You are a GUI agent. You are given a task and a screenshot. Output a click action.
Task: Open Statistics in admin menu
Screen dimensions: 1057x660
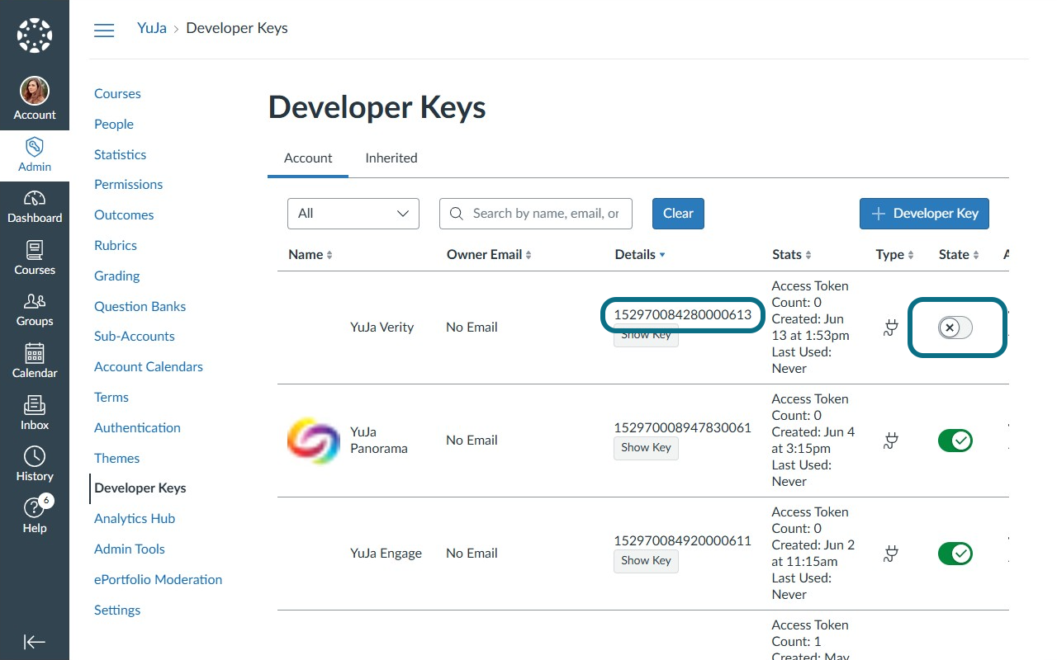tap(120, 155)
